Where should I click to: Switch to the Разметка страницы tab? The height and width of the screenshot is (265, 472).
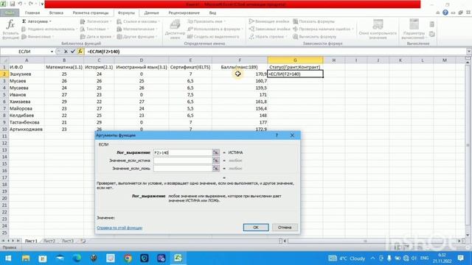91,13
